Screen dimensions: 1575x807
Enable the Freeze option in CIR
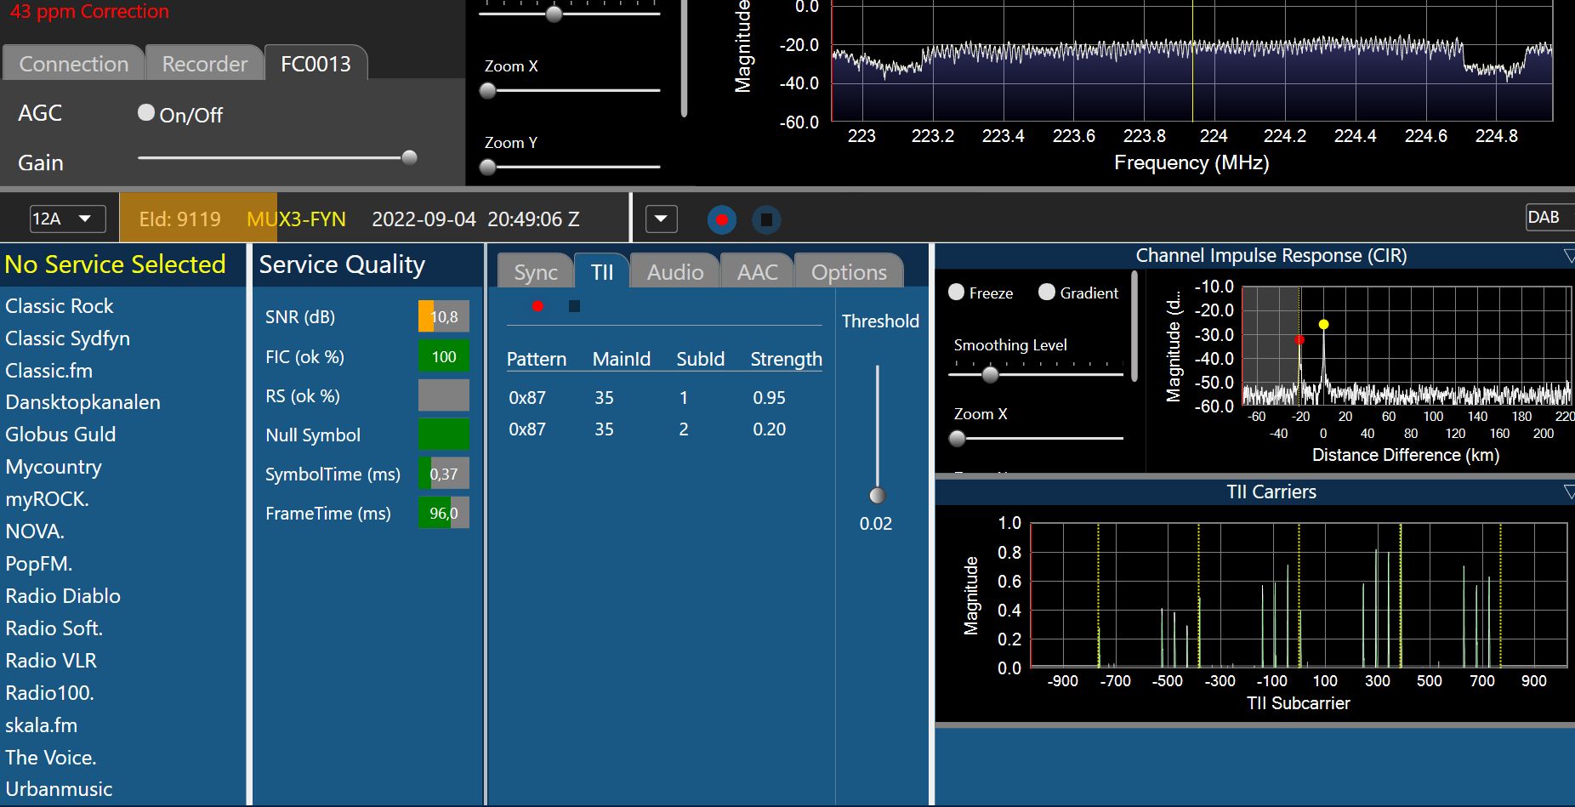pos(957,293)
